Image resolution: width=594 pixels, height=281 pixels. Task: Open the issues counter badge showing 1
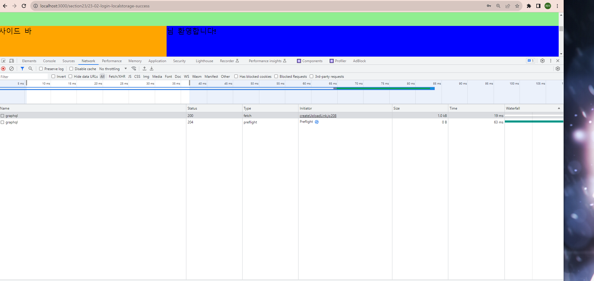(x=530, y=61)
